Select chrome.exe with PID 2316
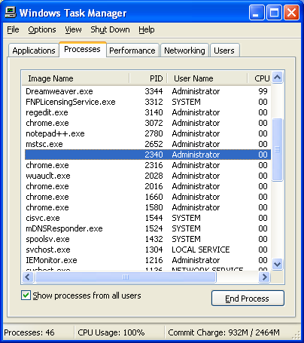 point(147,165)
